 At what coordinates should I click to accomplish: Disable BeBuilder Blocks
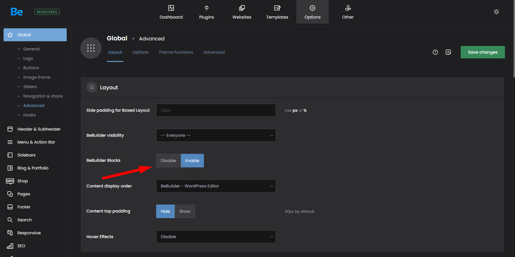pyautogui.click(x=169, y=161)
